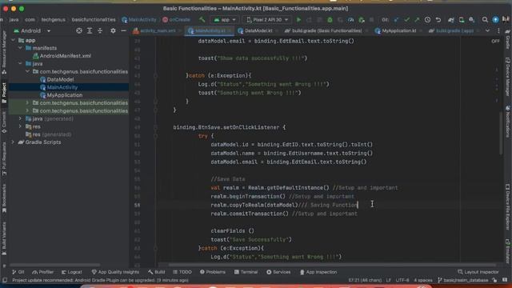Viewport: 512px width, 288px height.
Task: Click the basic/realm_database branch in status bar
Action: tap(463, 280)
